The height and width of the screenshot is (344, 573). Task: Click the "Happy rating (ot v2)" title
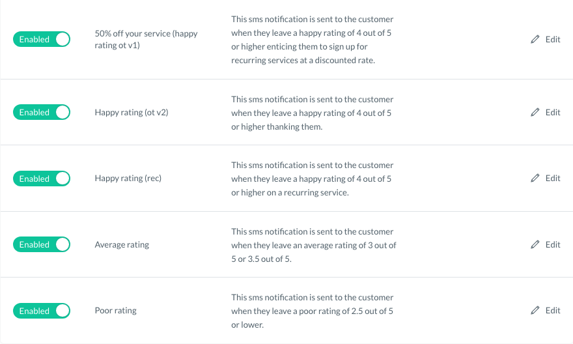tap(132, 112)
